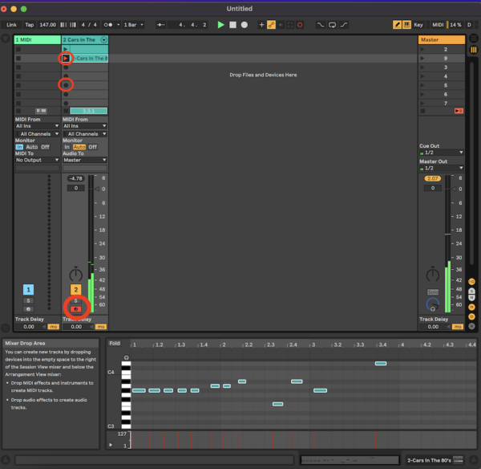Open the 1 Bar quantization dropdown
The height and width of the screenshot is (469, 481).
click(133, 25)
